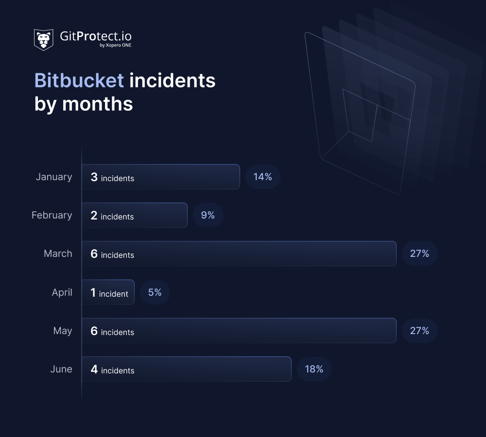The height and width of the screenshot is (437, 486).
Task: Click the March 6 incidents bar
Action: [x=239, y=253]
